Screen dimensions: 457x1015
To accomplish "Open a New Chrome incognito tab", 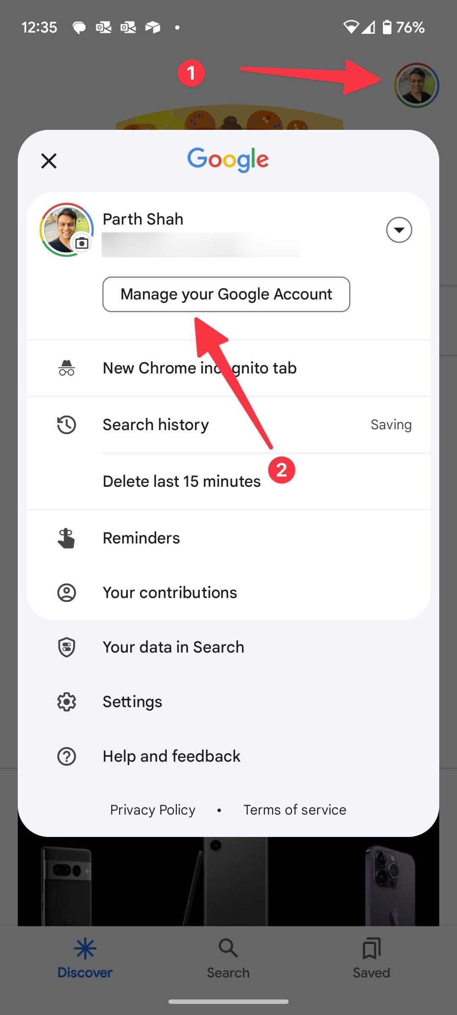I will (199, 368).
